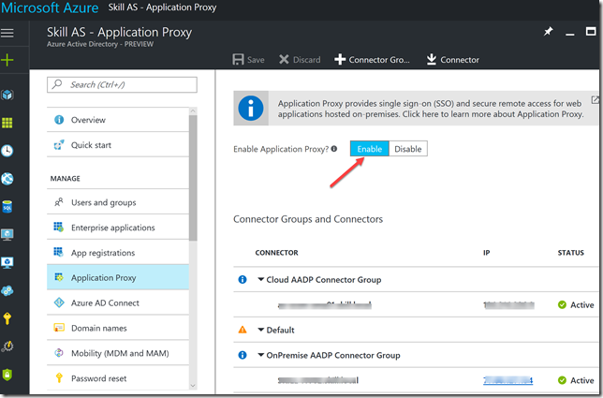The image size is (603, 398).
Task: Click the info tooltip beside Enable Application Proxy
Action: (334, 149)
